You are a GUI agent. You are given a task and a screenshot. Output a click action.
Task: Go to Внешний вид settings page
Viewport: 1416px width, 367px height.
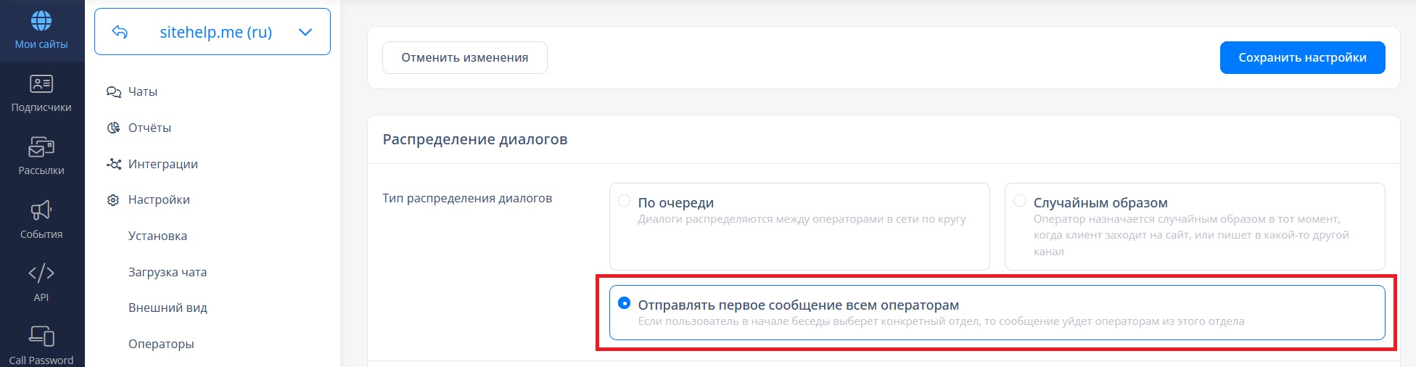coord(168,308)
